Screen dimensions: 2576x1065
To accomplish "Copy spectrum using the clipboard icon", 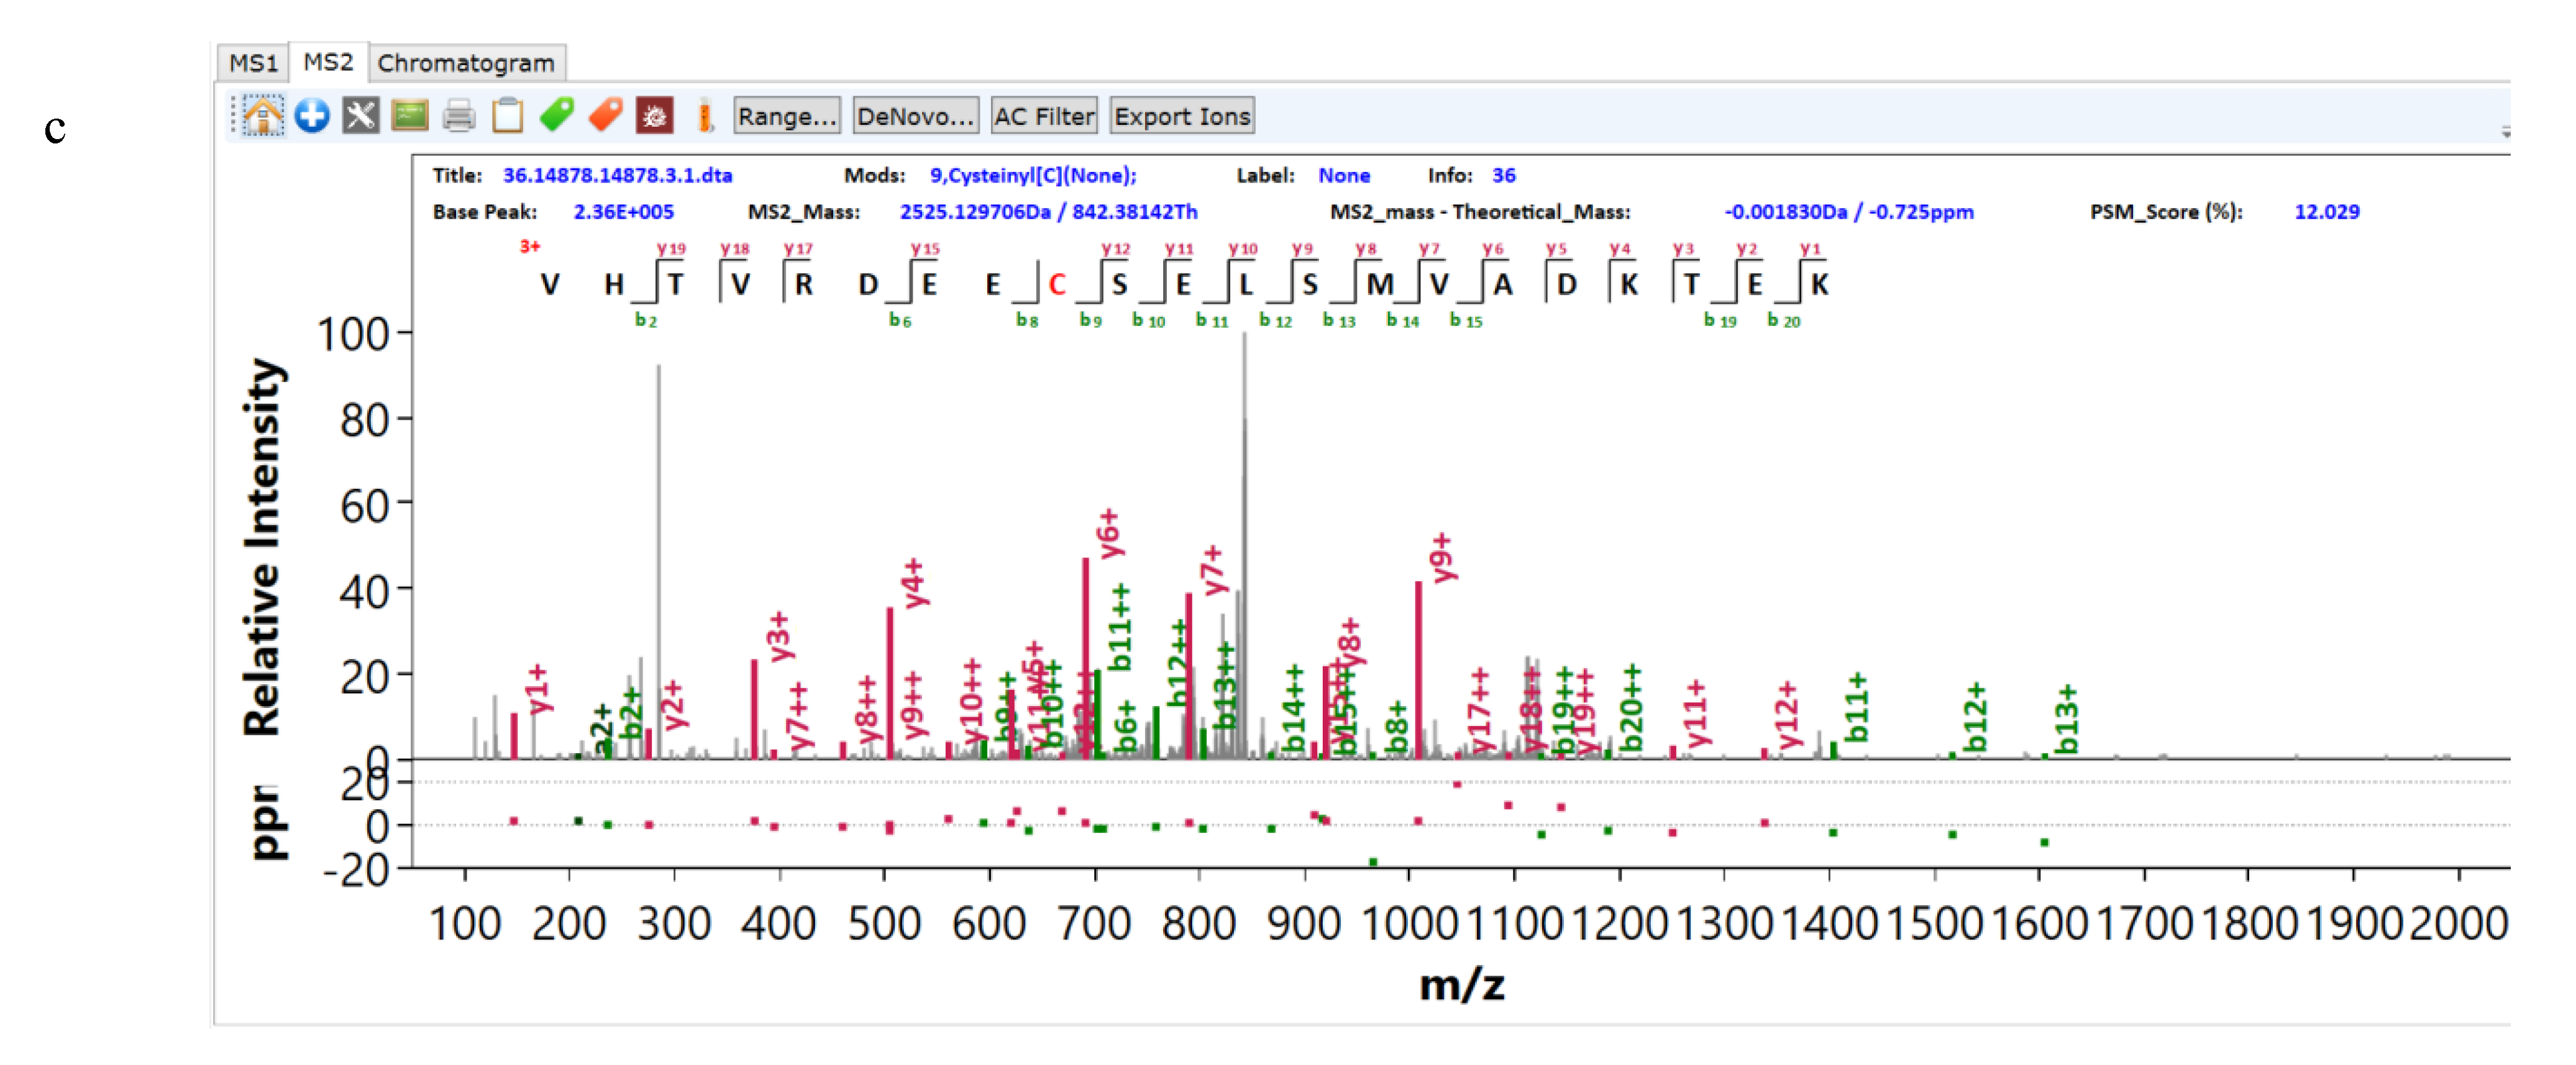I will point(507,115).
